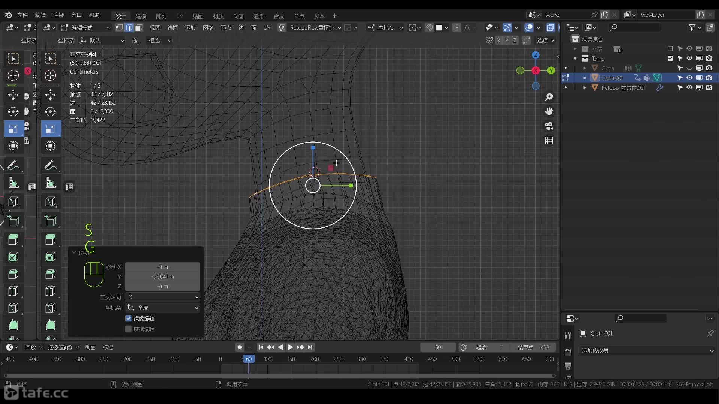Select the Extrude Region tool
Viewport: 719px width, 404px height.
click(50, 239)
